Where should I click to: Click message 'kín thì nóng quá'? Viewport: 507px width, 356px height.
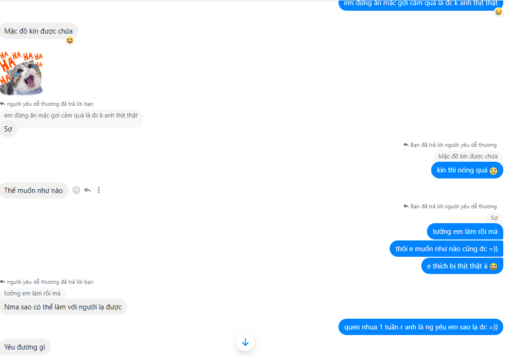(x=467, y=170)
